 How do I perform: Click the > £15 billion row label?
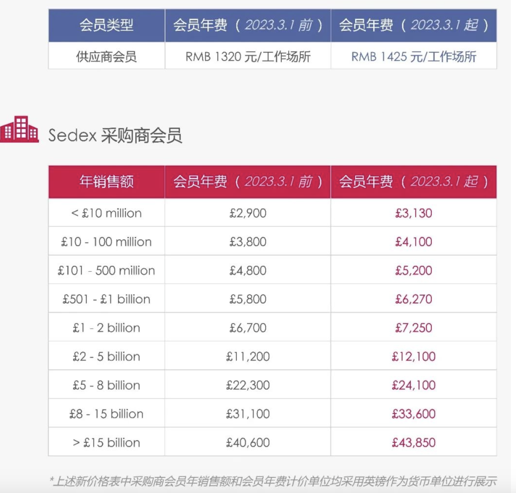tap(106, 442)
